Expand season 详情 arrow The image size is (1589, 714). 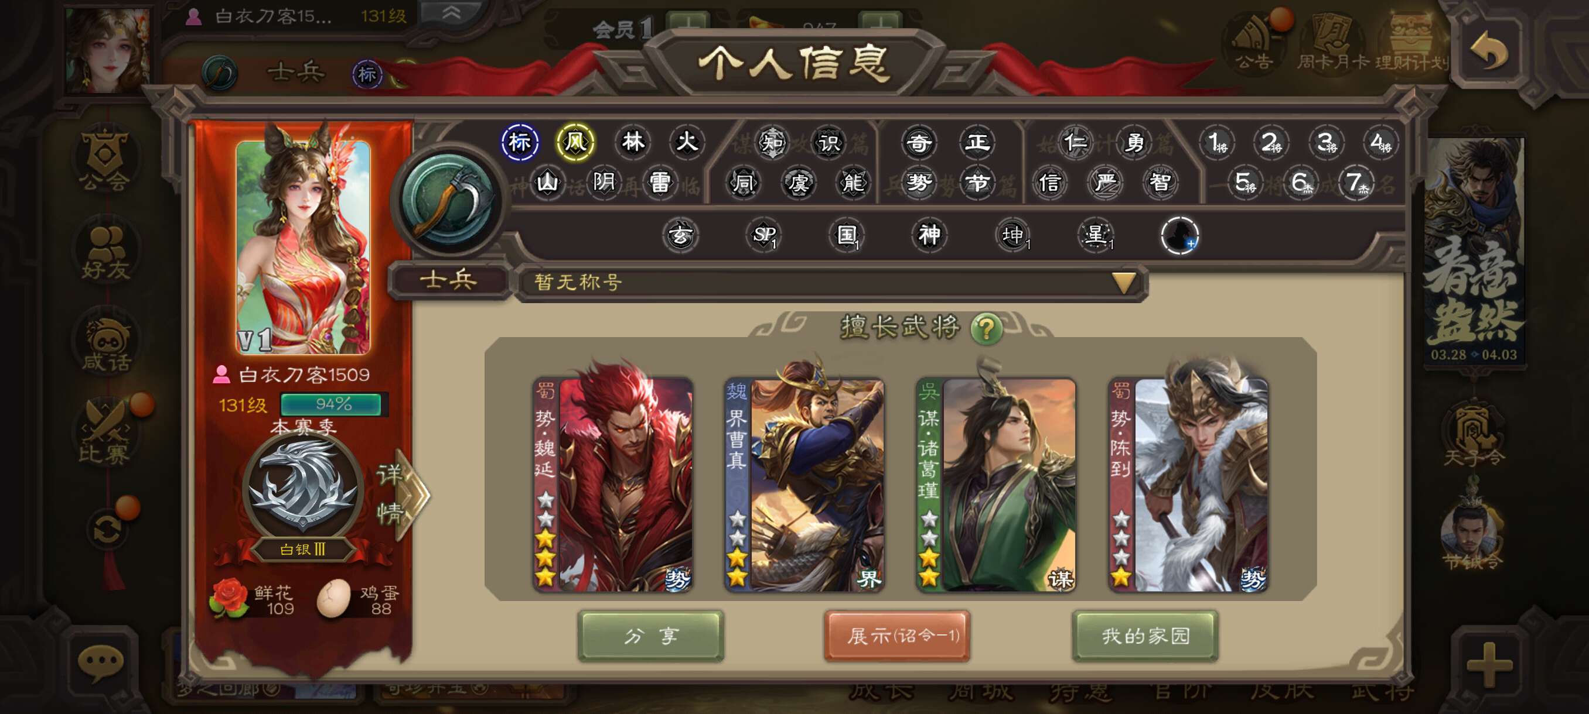click(x=401, y=493)
